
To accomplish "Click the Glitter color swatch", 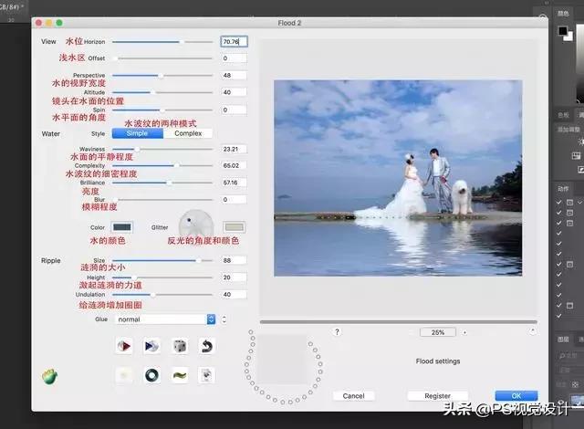I will [235, 227].
